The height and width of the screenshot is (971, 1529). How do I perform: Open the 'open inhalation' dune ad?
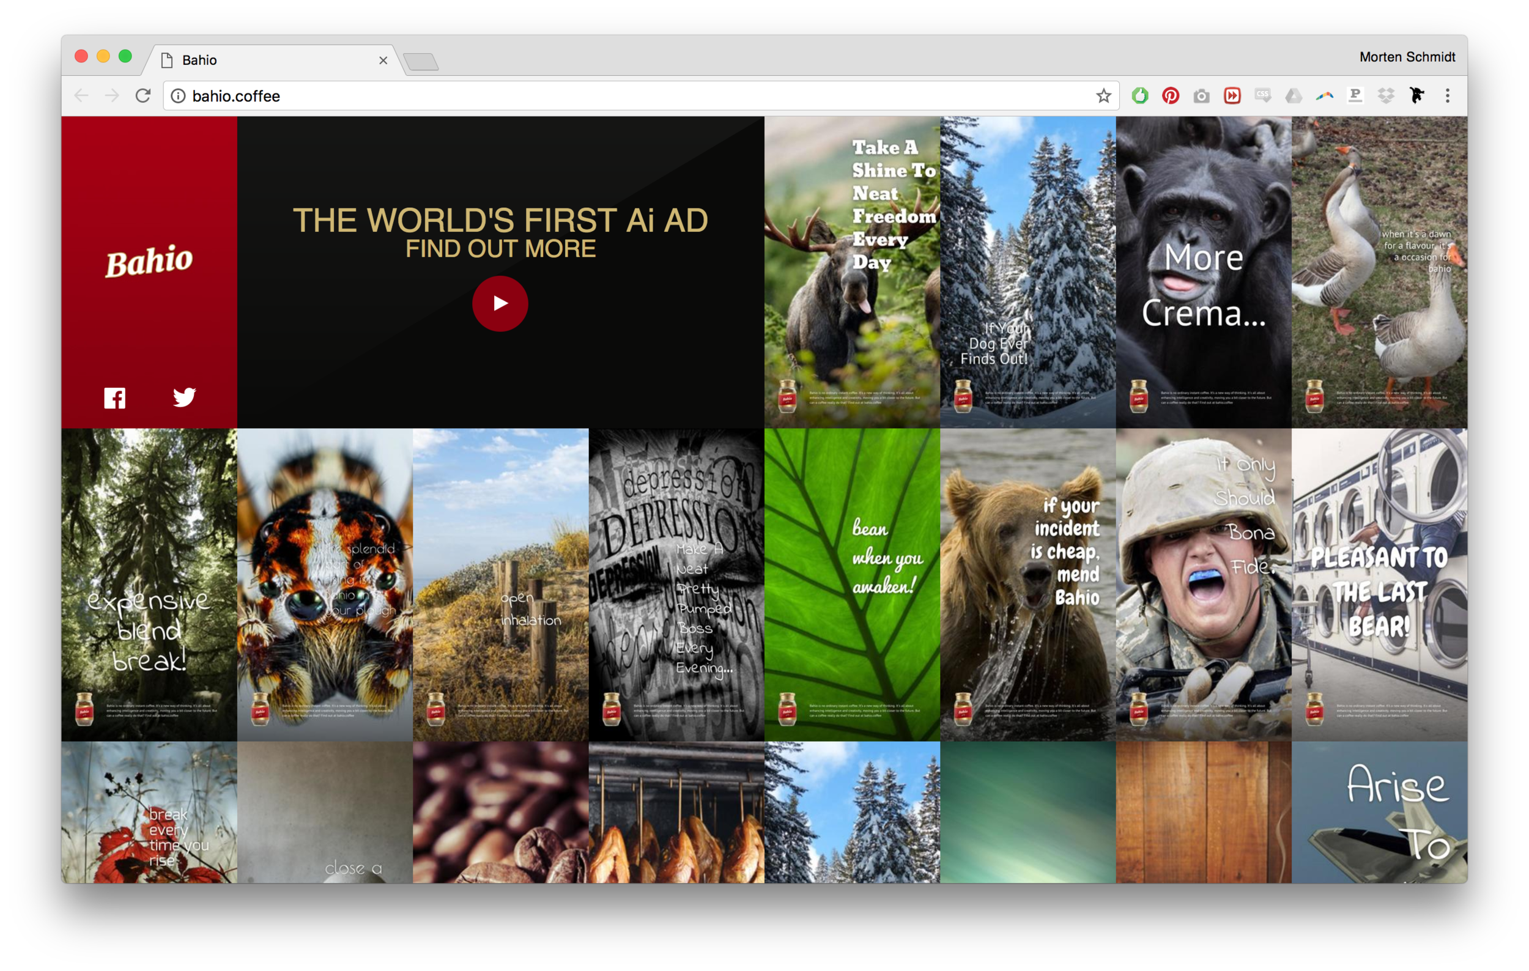[x=501, y=585]
